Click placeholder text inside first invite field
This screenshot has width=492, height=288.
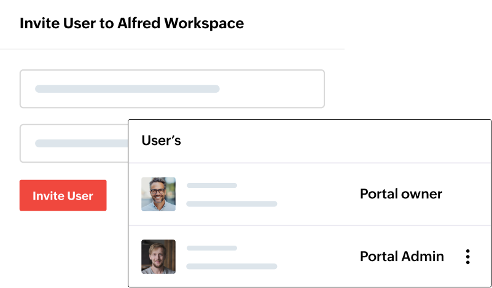127,89
